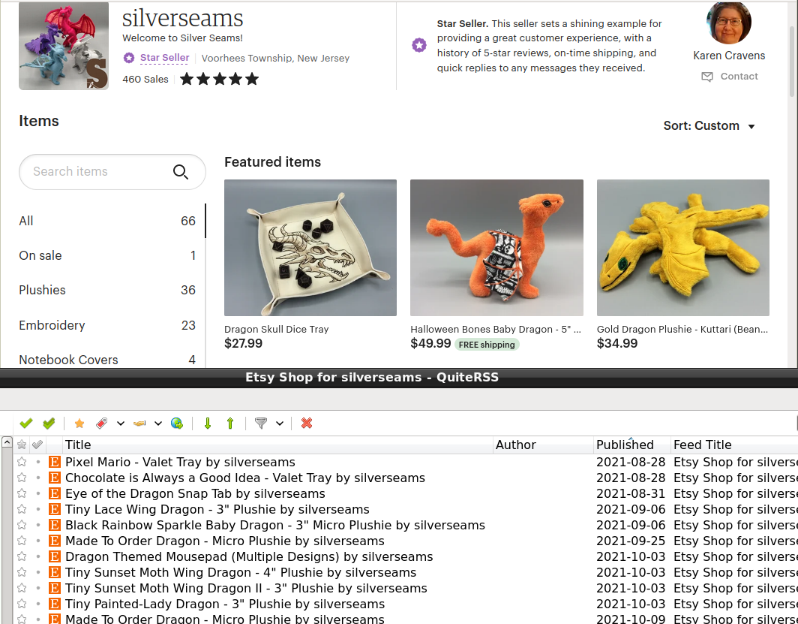This screenshot has width=798, height=624.
Task: Click the red label tag icon
Action: point(102,424)
